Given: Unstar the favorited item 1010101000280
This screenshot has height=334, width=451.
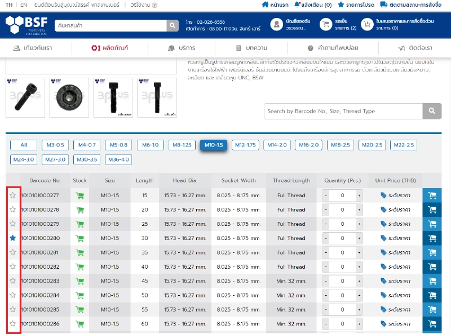Looking at the screenshot, I should click(x=12, y=238).
